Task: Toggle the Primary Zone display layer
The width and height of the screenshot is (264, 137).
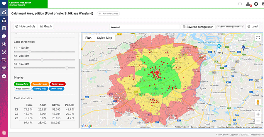Action: tap(22, 84)
